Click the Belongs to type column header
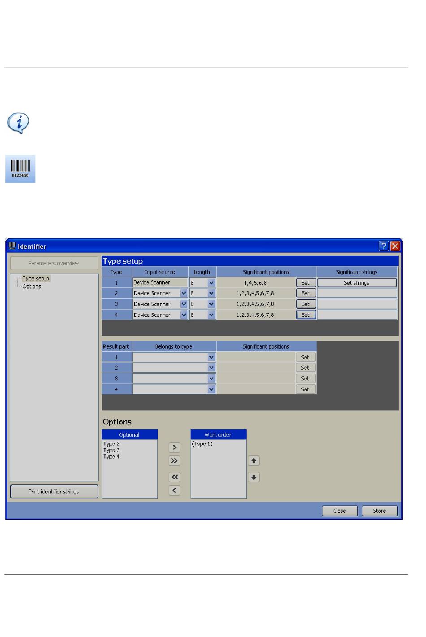Image resolution: width=426 pixels, height=637 pixels. point(174,346)
